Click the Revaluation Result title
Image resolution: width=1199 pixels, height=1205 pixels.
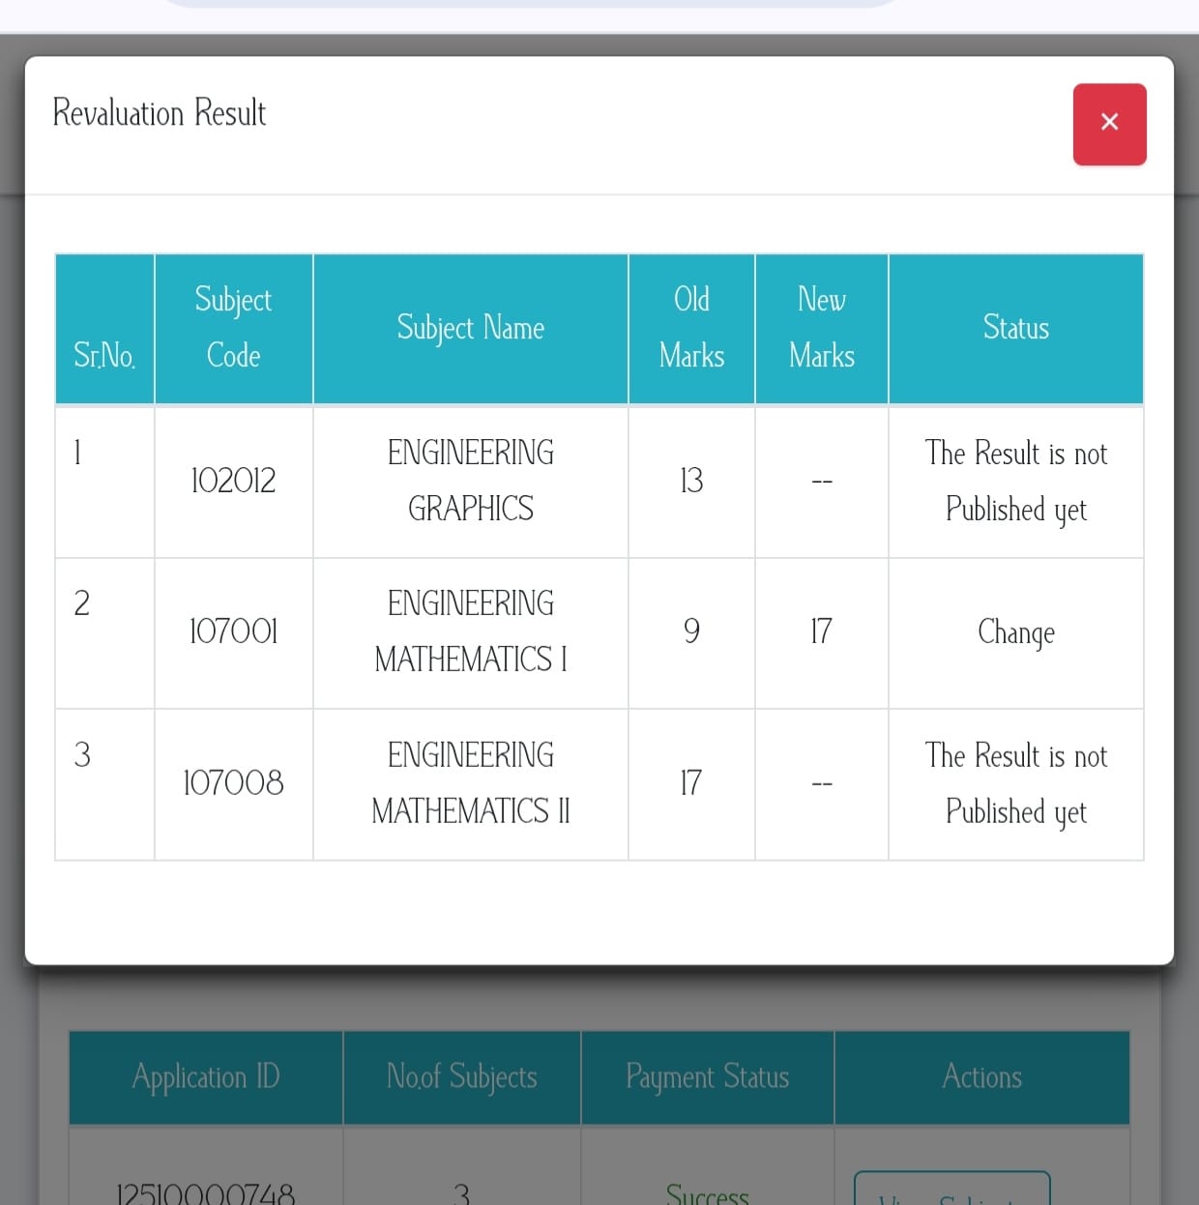pyautogui.click(x=160, y=112)
